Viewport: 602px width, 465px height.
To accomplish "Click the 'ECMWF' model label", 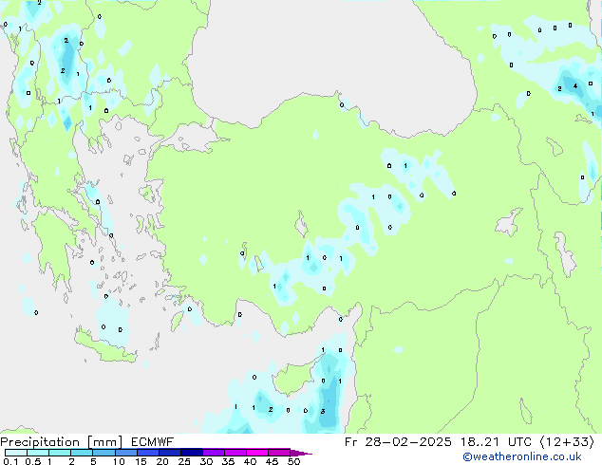I will pyautogui.click(x=153, y=442).
